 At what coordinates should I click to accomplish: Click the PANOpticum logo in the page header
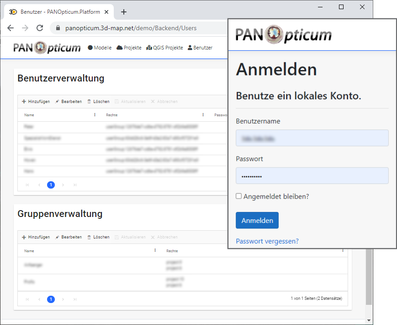point(47,48)
